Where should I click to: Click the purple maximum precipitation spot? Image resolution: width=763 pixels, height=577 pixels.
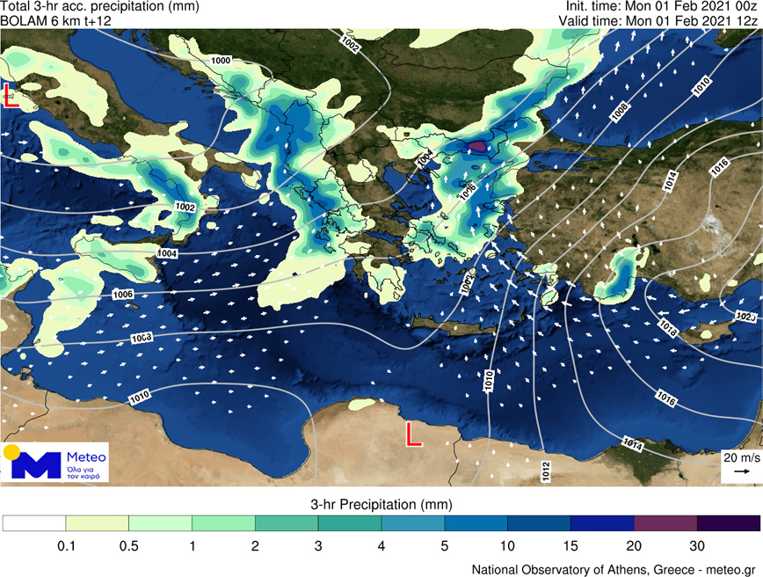coord(476,146)
